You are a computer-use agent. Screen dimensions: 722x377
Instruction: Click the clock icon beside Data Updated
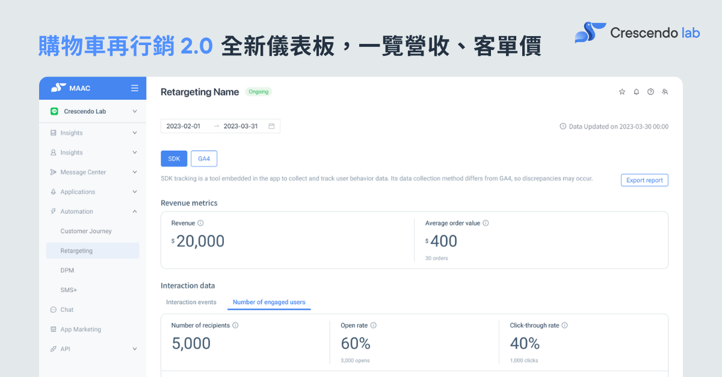tap(563, 126)
